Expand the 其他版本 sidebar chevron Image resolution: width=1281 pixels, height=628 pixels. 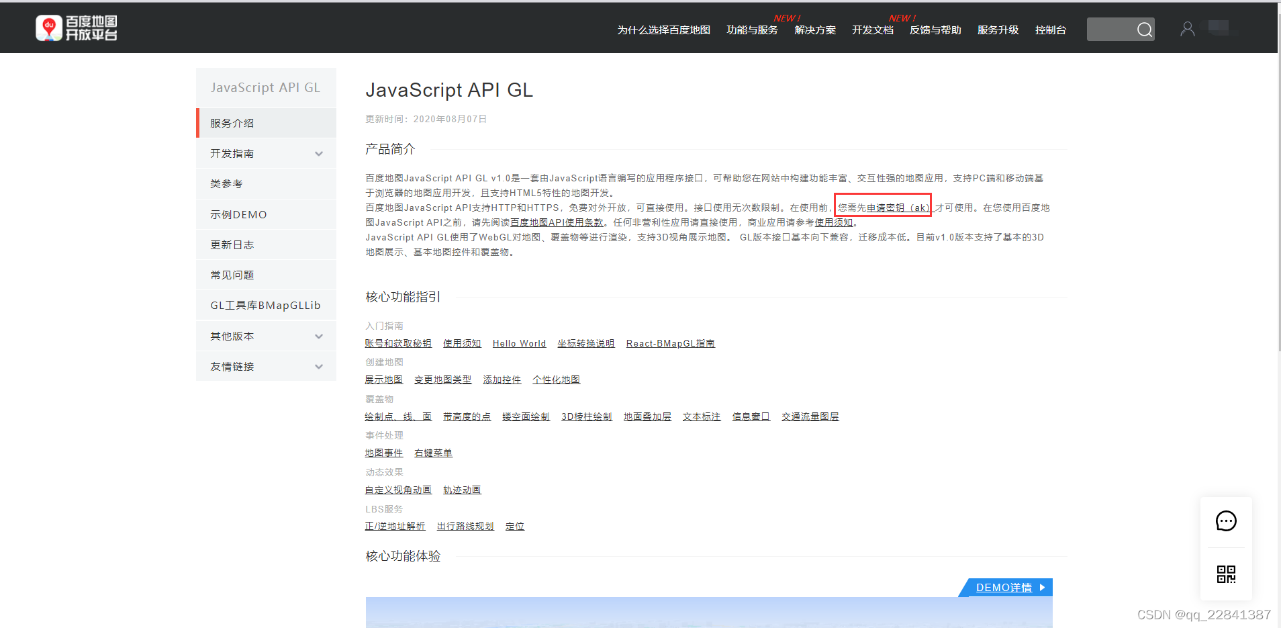319,337
